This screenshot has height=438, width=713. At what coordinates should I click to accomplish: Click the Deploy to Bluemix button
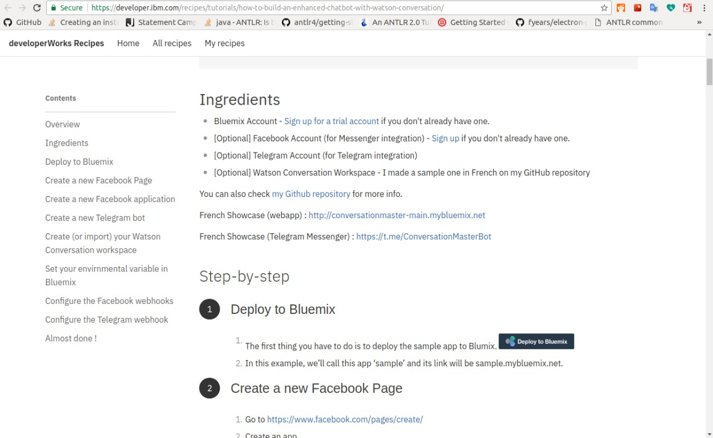pos(536,342)
